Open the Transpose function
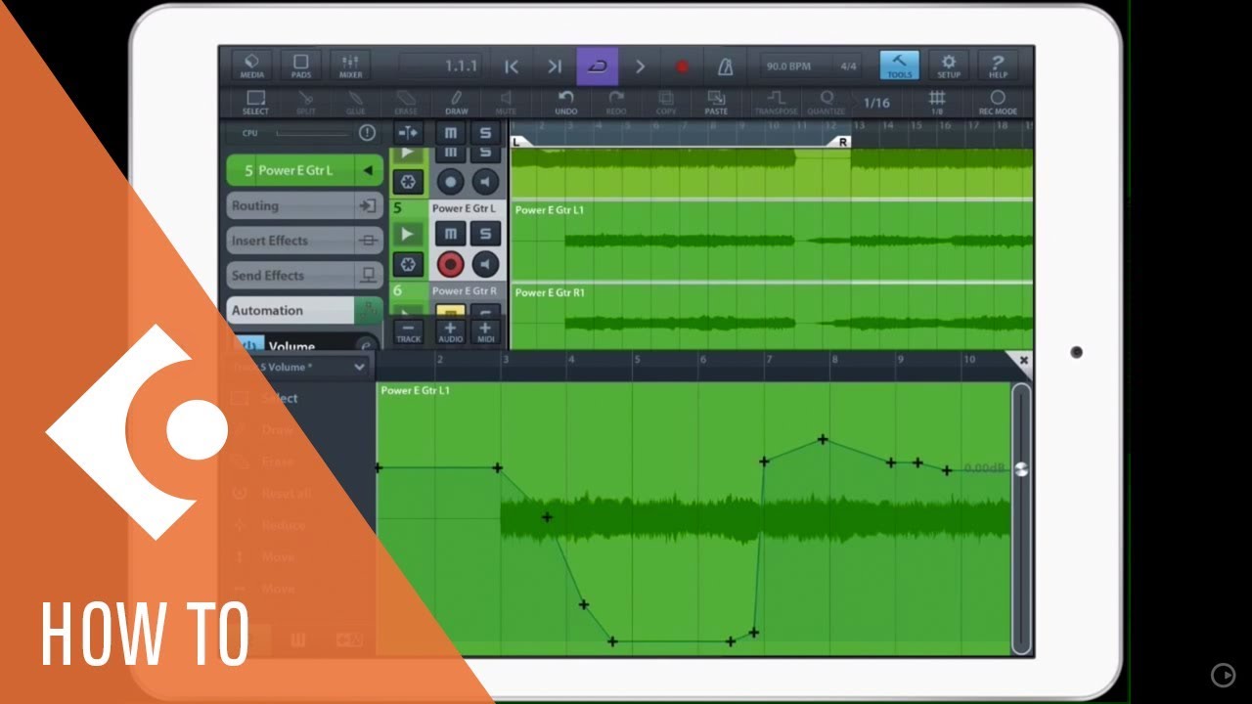Screen dimensions: 1252x704 [x=776, y=102]
